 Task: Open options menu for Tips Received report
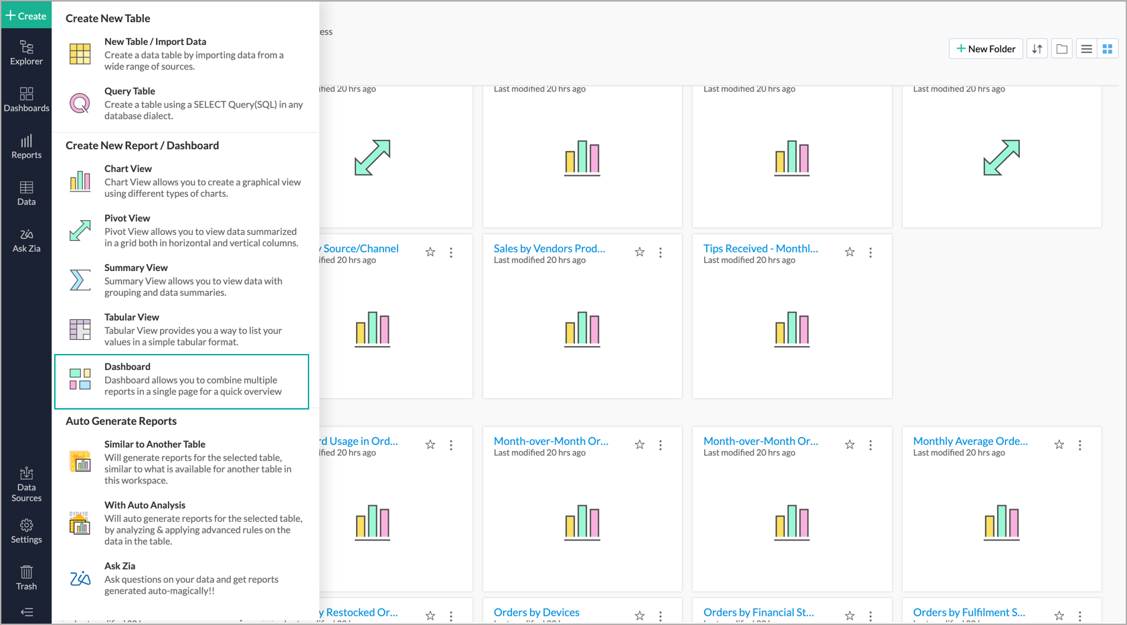[x=870, y=252]
